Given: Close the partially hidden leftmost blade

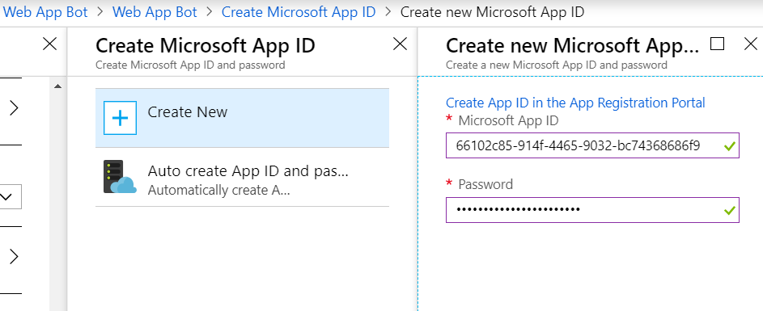Looking at the screenshot, I should 49,44.
